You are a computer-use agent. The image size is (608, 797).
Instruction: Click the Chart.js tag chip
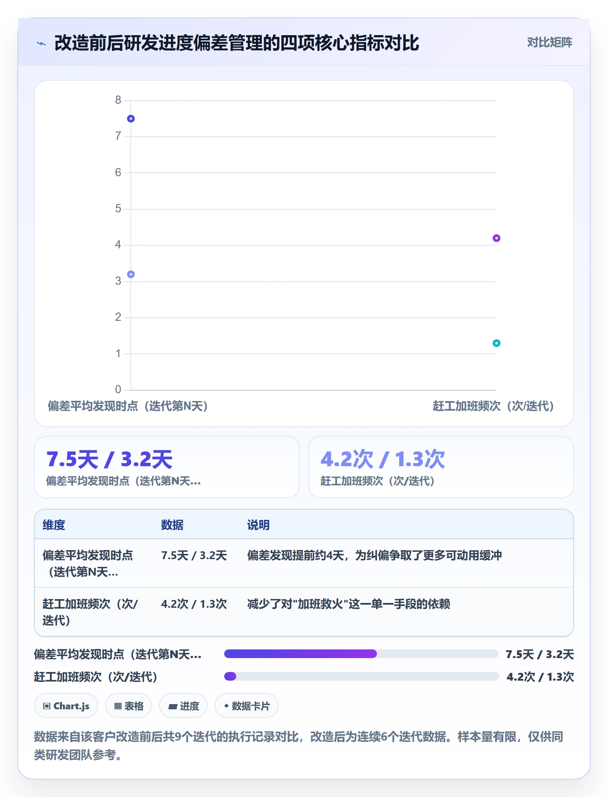coord(66,706)
